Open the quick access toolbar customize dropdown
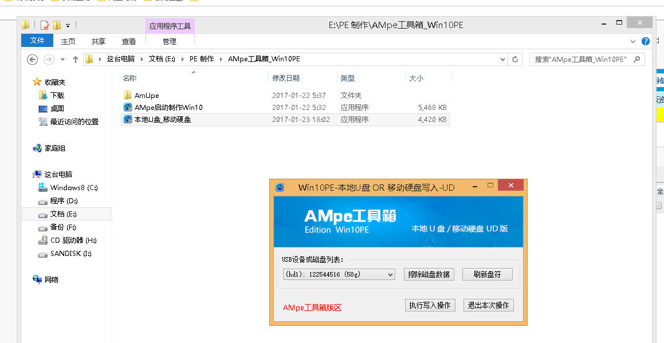 [x=68, y=26]
